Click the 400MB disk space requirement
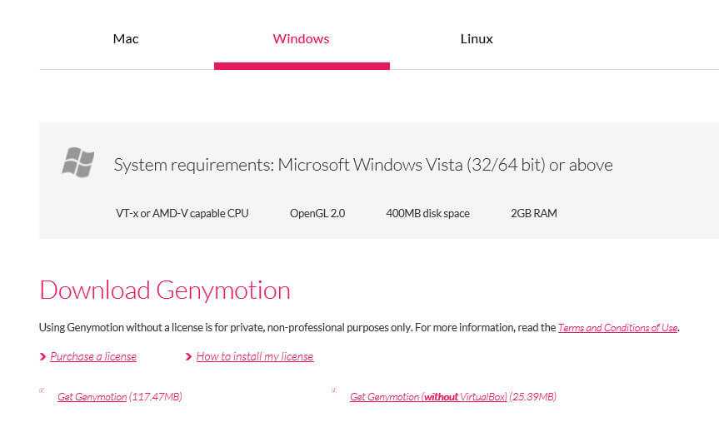Viewport: 719px width, 432px height. click(427, 213)
